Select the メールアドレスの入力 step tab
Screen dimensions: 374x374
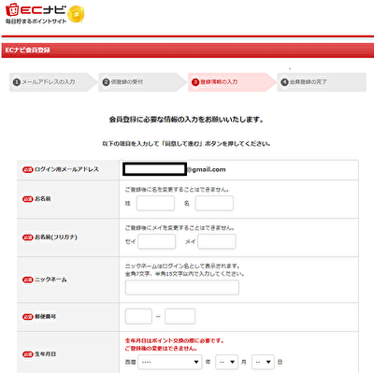point(53,82)
